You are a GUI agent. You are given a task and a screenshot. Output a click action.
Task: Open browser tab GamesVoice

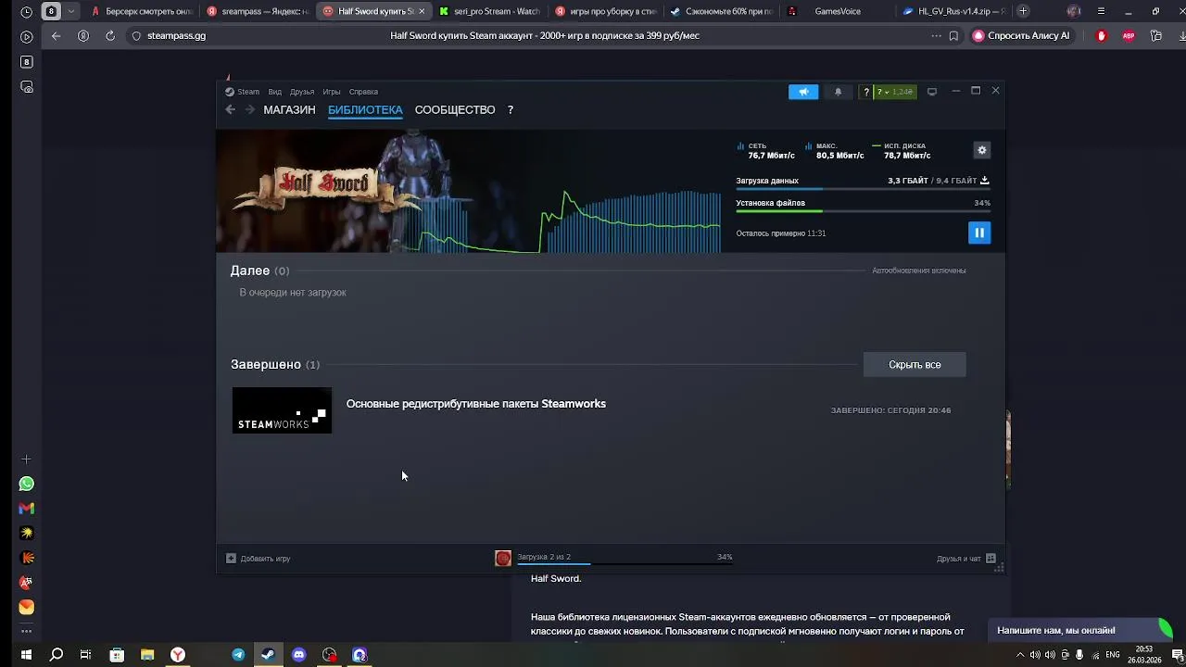point(837,11)
